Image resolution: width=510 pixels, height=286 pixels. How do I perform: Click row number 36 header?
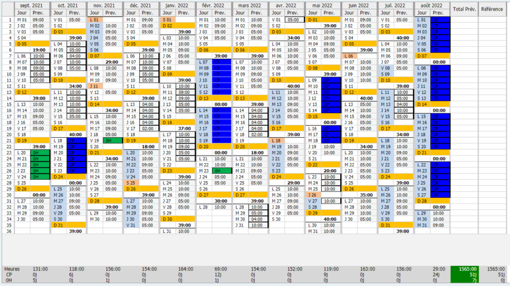pyautogui.click(x=9, y=231)
